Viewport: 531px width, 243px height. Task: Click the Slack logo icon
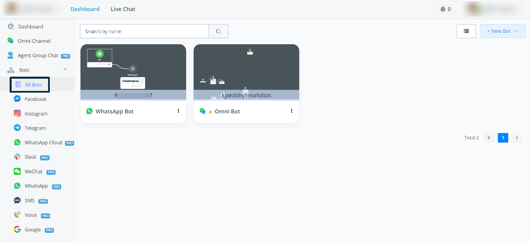[x=17, y=157]
